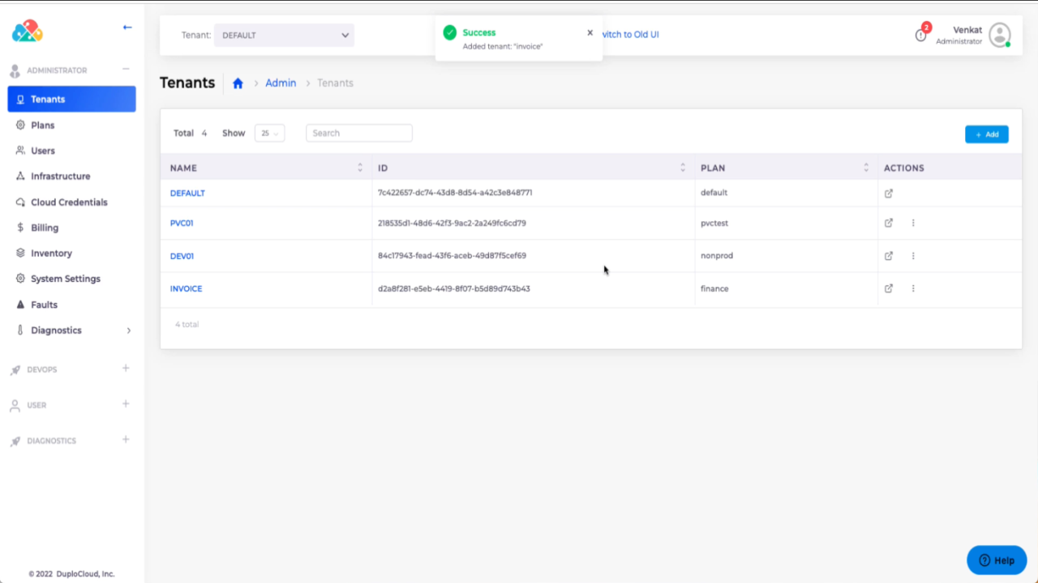Open the PVC01 tenant link

click(182, 223)
